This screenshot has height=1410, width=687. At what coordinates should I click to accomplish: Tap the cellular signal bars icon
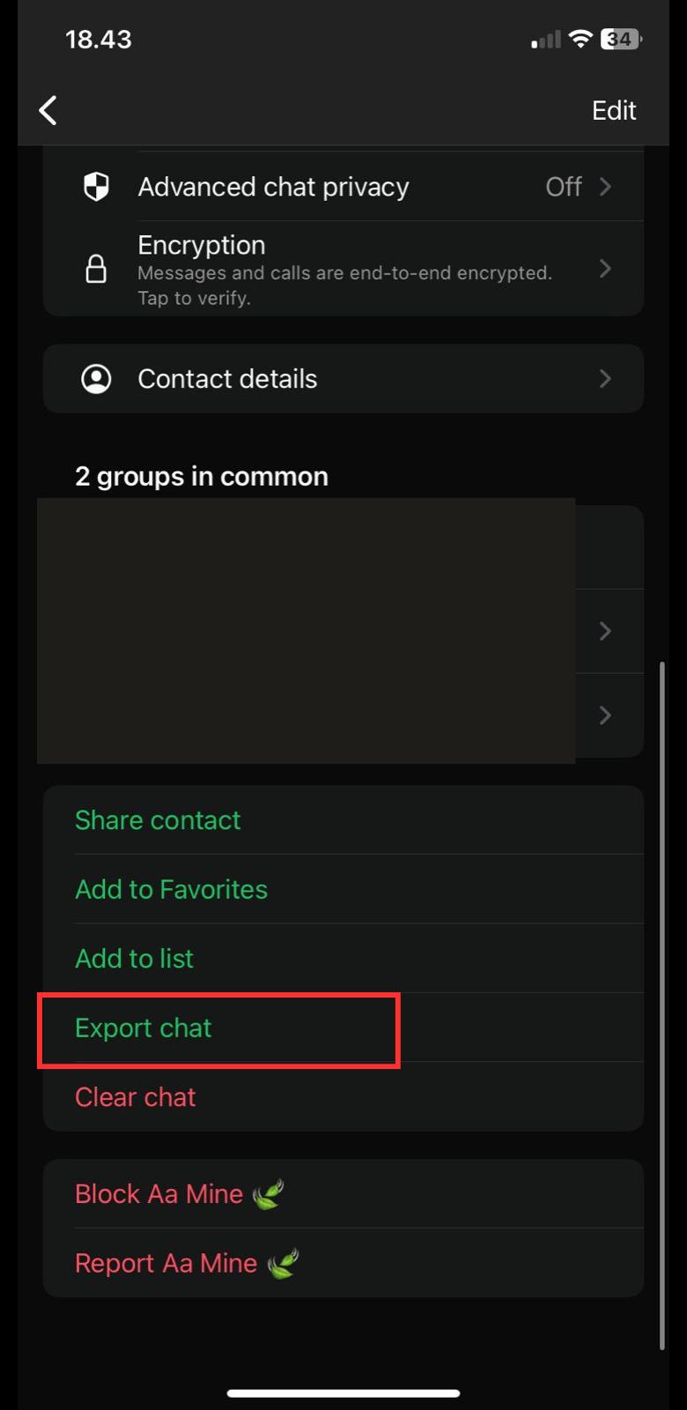[545, 40]
